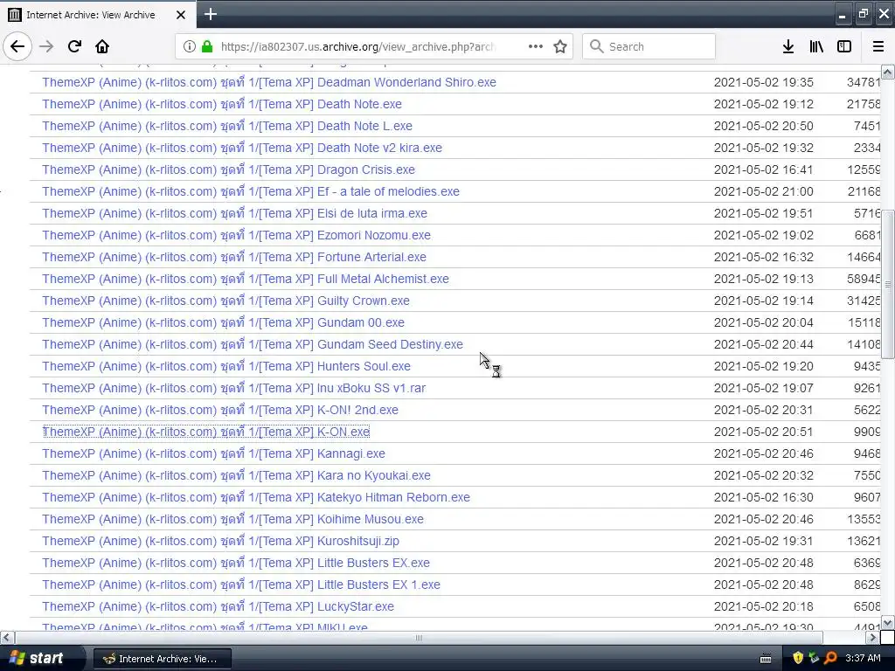Open the Katekyo Hitman Reborn.exe link

point(256,497)
